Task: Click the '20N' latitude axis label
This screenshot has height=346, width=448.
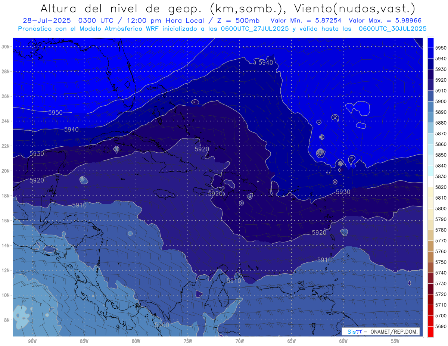Action: click(x=6, y=171)
